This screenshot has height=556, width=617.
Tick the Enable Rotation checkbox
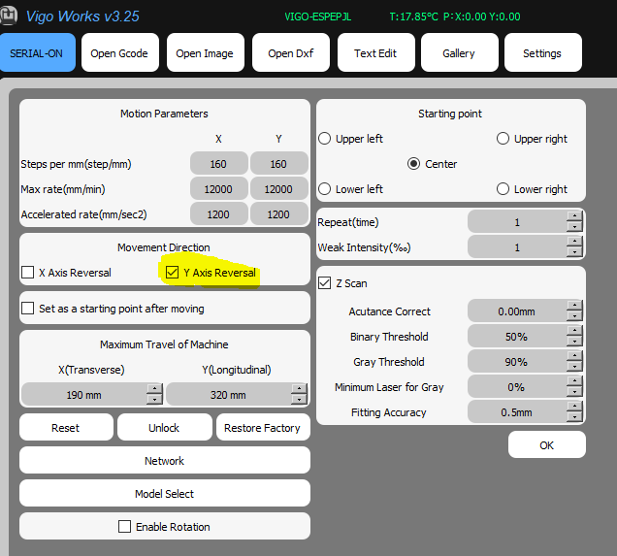(x=124, y=527)
